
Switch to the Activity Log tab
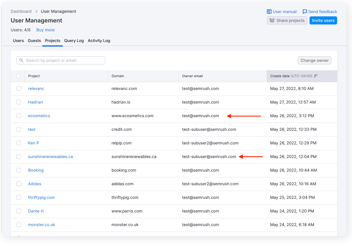click(99, 40)
